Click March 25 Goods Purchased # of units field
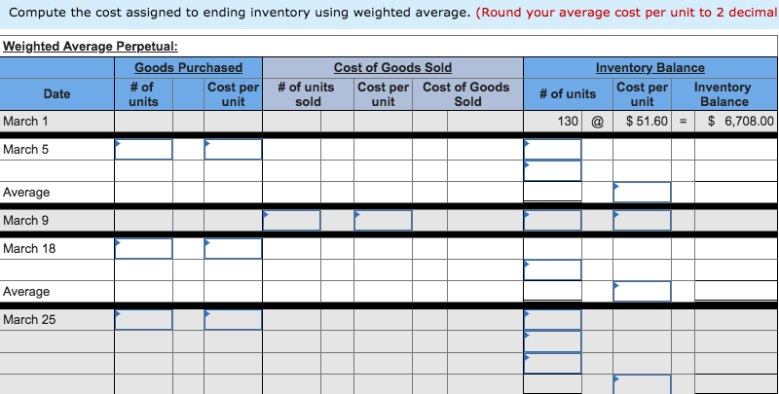Viewport: 779px width, 394px height. pos(143,320)
